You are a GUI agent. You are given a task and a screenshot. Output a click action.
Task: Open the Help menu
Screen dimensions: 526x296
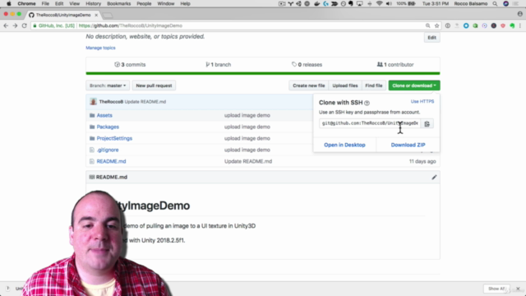(185, 3)
